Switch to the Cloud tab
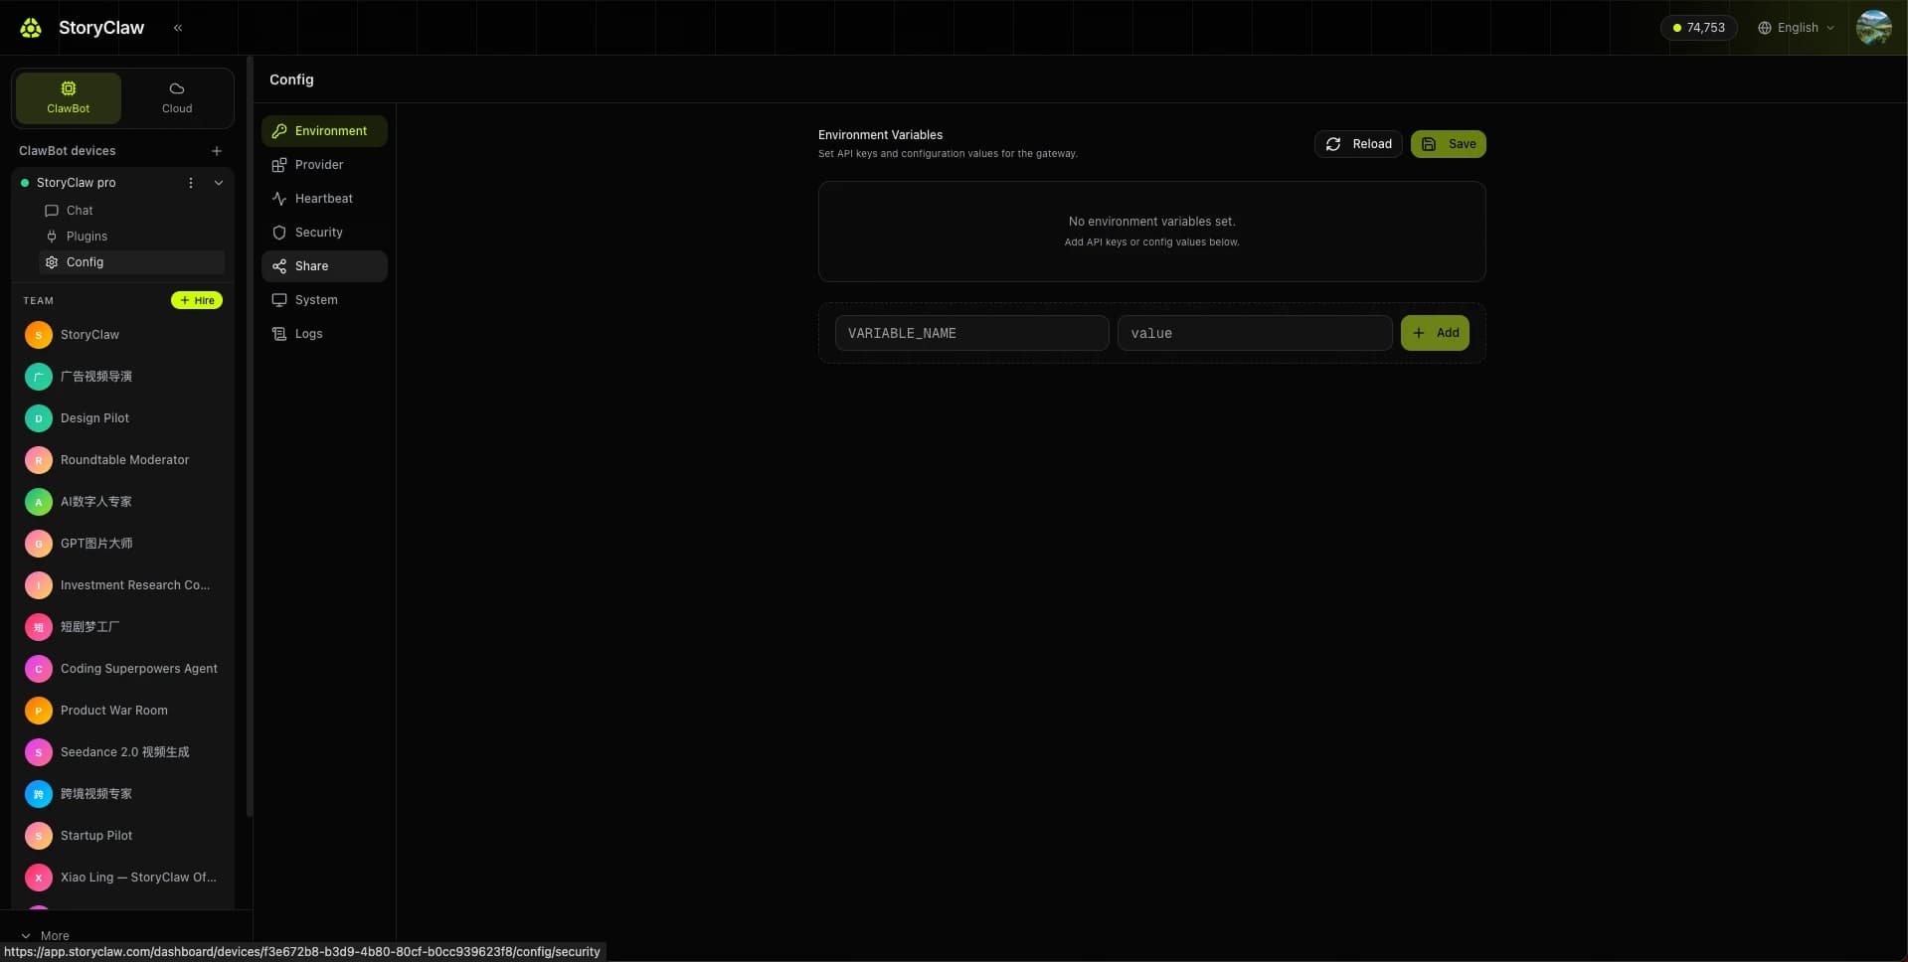Viewport: 1908px width, 962px height. (177, 97)
